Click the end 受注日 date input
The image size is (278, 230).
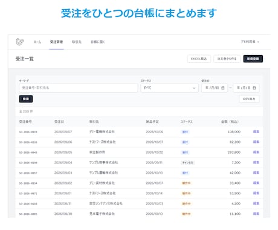(x=246, y=88)
